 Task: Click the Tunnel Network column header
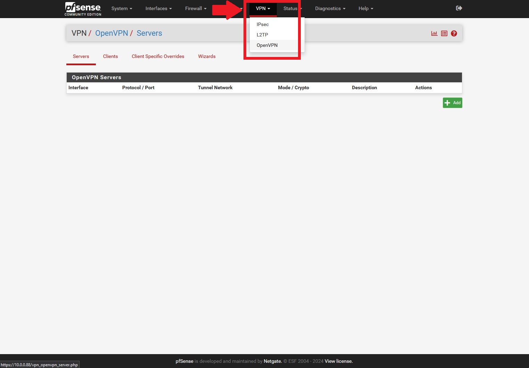coord(215,87)
